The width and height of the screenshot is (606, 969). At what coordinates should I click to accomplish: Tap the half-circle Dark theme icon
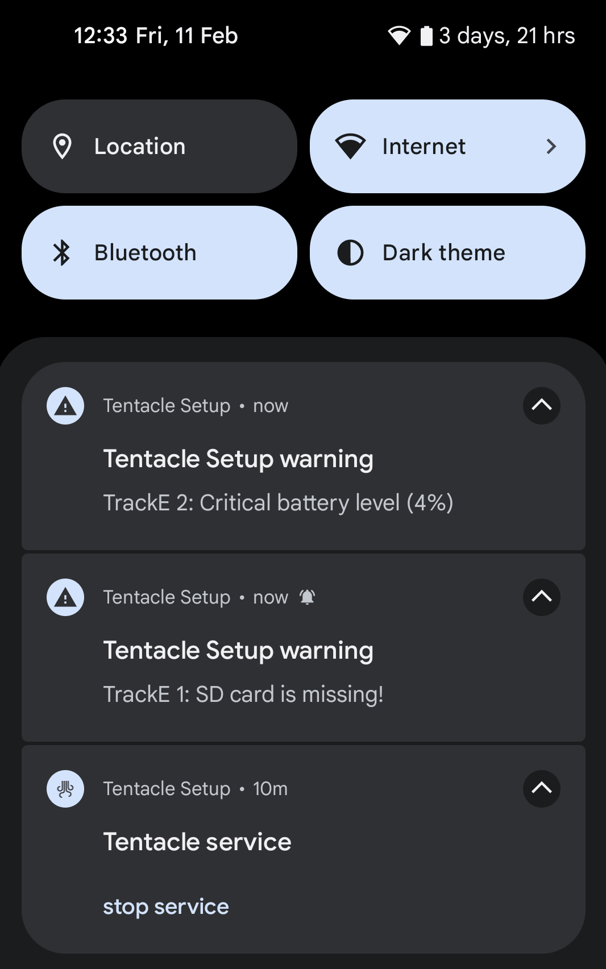point(350,253)
